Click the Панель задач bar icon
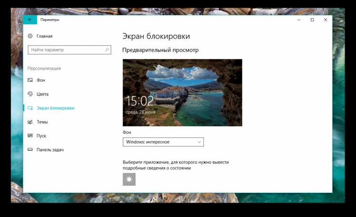The image size is (356, 217). click(x=30, y=150)
